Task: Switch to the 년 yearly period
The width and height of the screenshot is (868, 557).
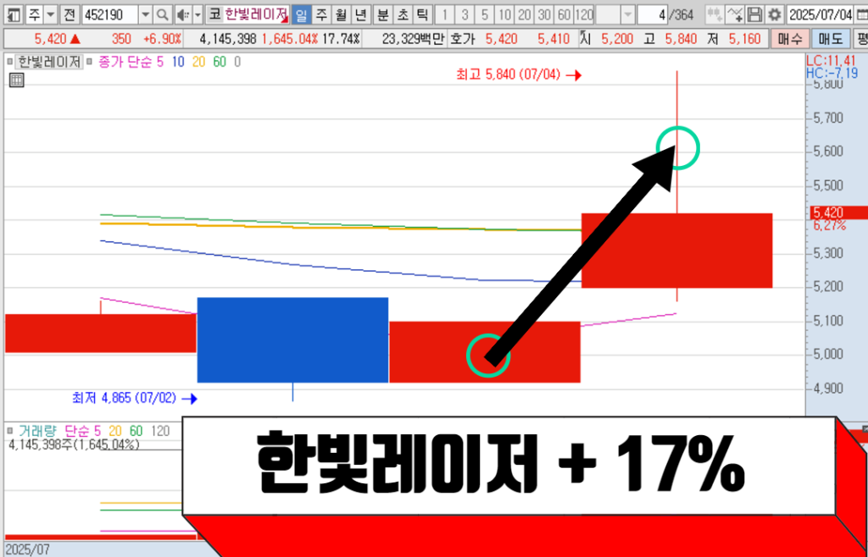Action: [x=360, y=14]
